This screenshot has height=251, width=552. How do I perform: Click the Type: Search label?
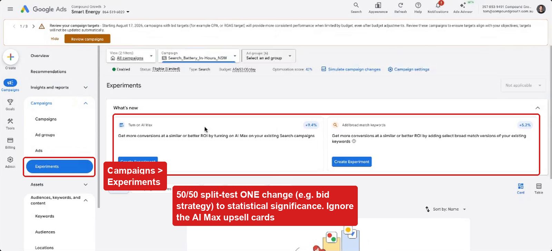(199, 69)
